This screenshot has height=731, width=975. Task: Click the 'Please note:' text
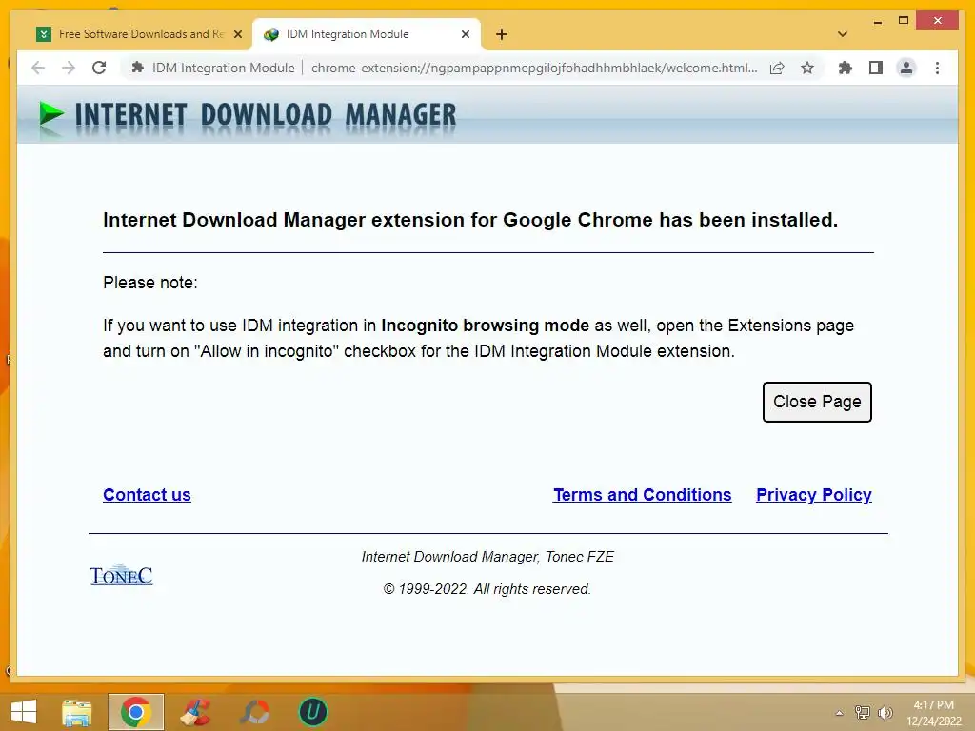click(x=150, y=283)
